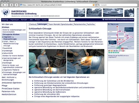Viewport: 139px width, 103px height.
Task: Select the Leistungen tab
Action: coord(42,24)
